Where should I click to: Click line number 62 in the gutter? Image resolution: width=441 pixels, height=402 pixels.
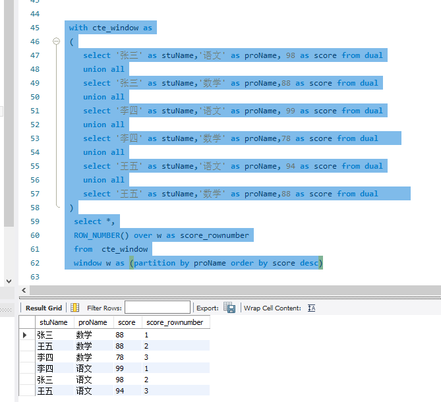(x=35, y=263)
